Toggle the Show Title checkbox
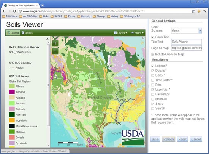Screen dimensions: 209x154 153,37
